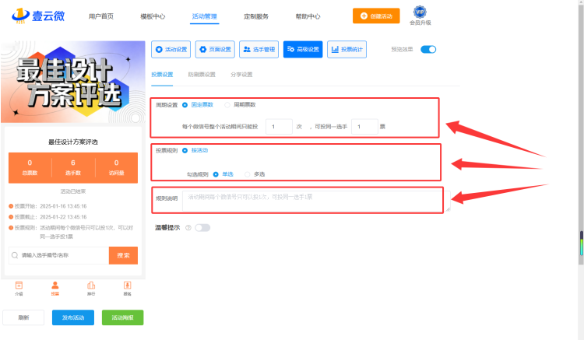Click the magnifier icon in search box
584x340 pixels.
pyautogui.click(x=15, y=255)
